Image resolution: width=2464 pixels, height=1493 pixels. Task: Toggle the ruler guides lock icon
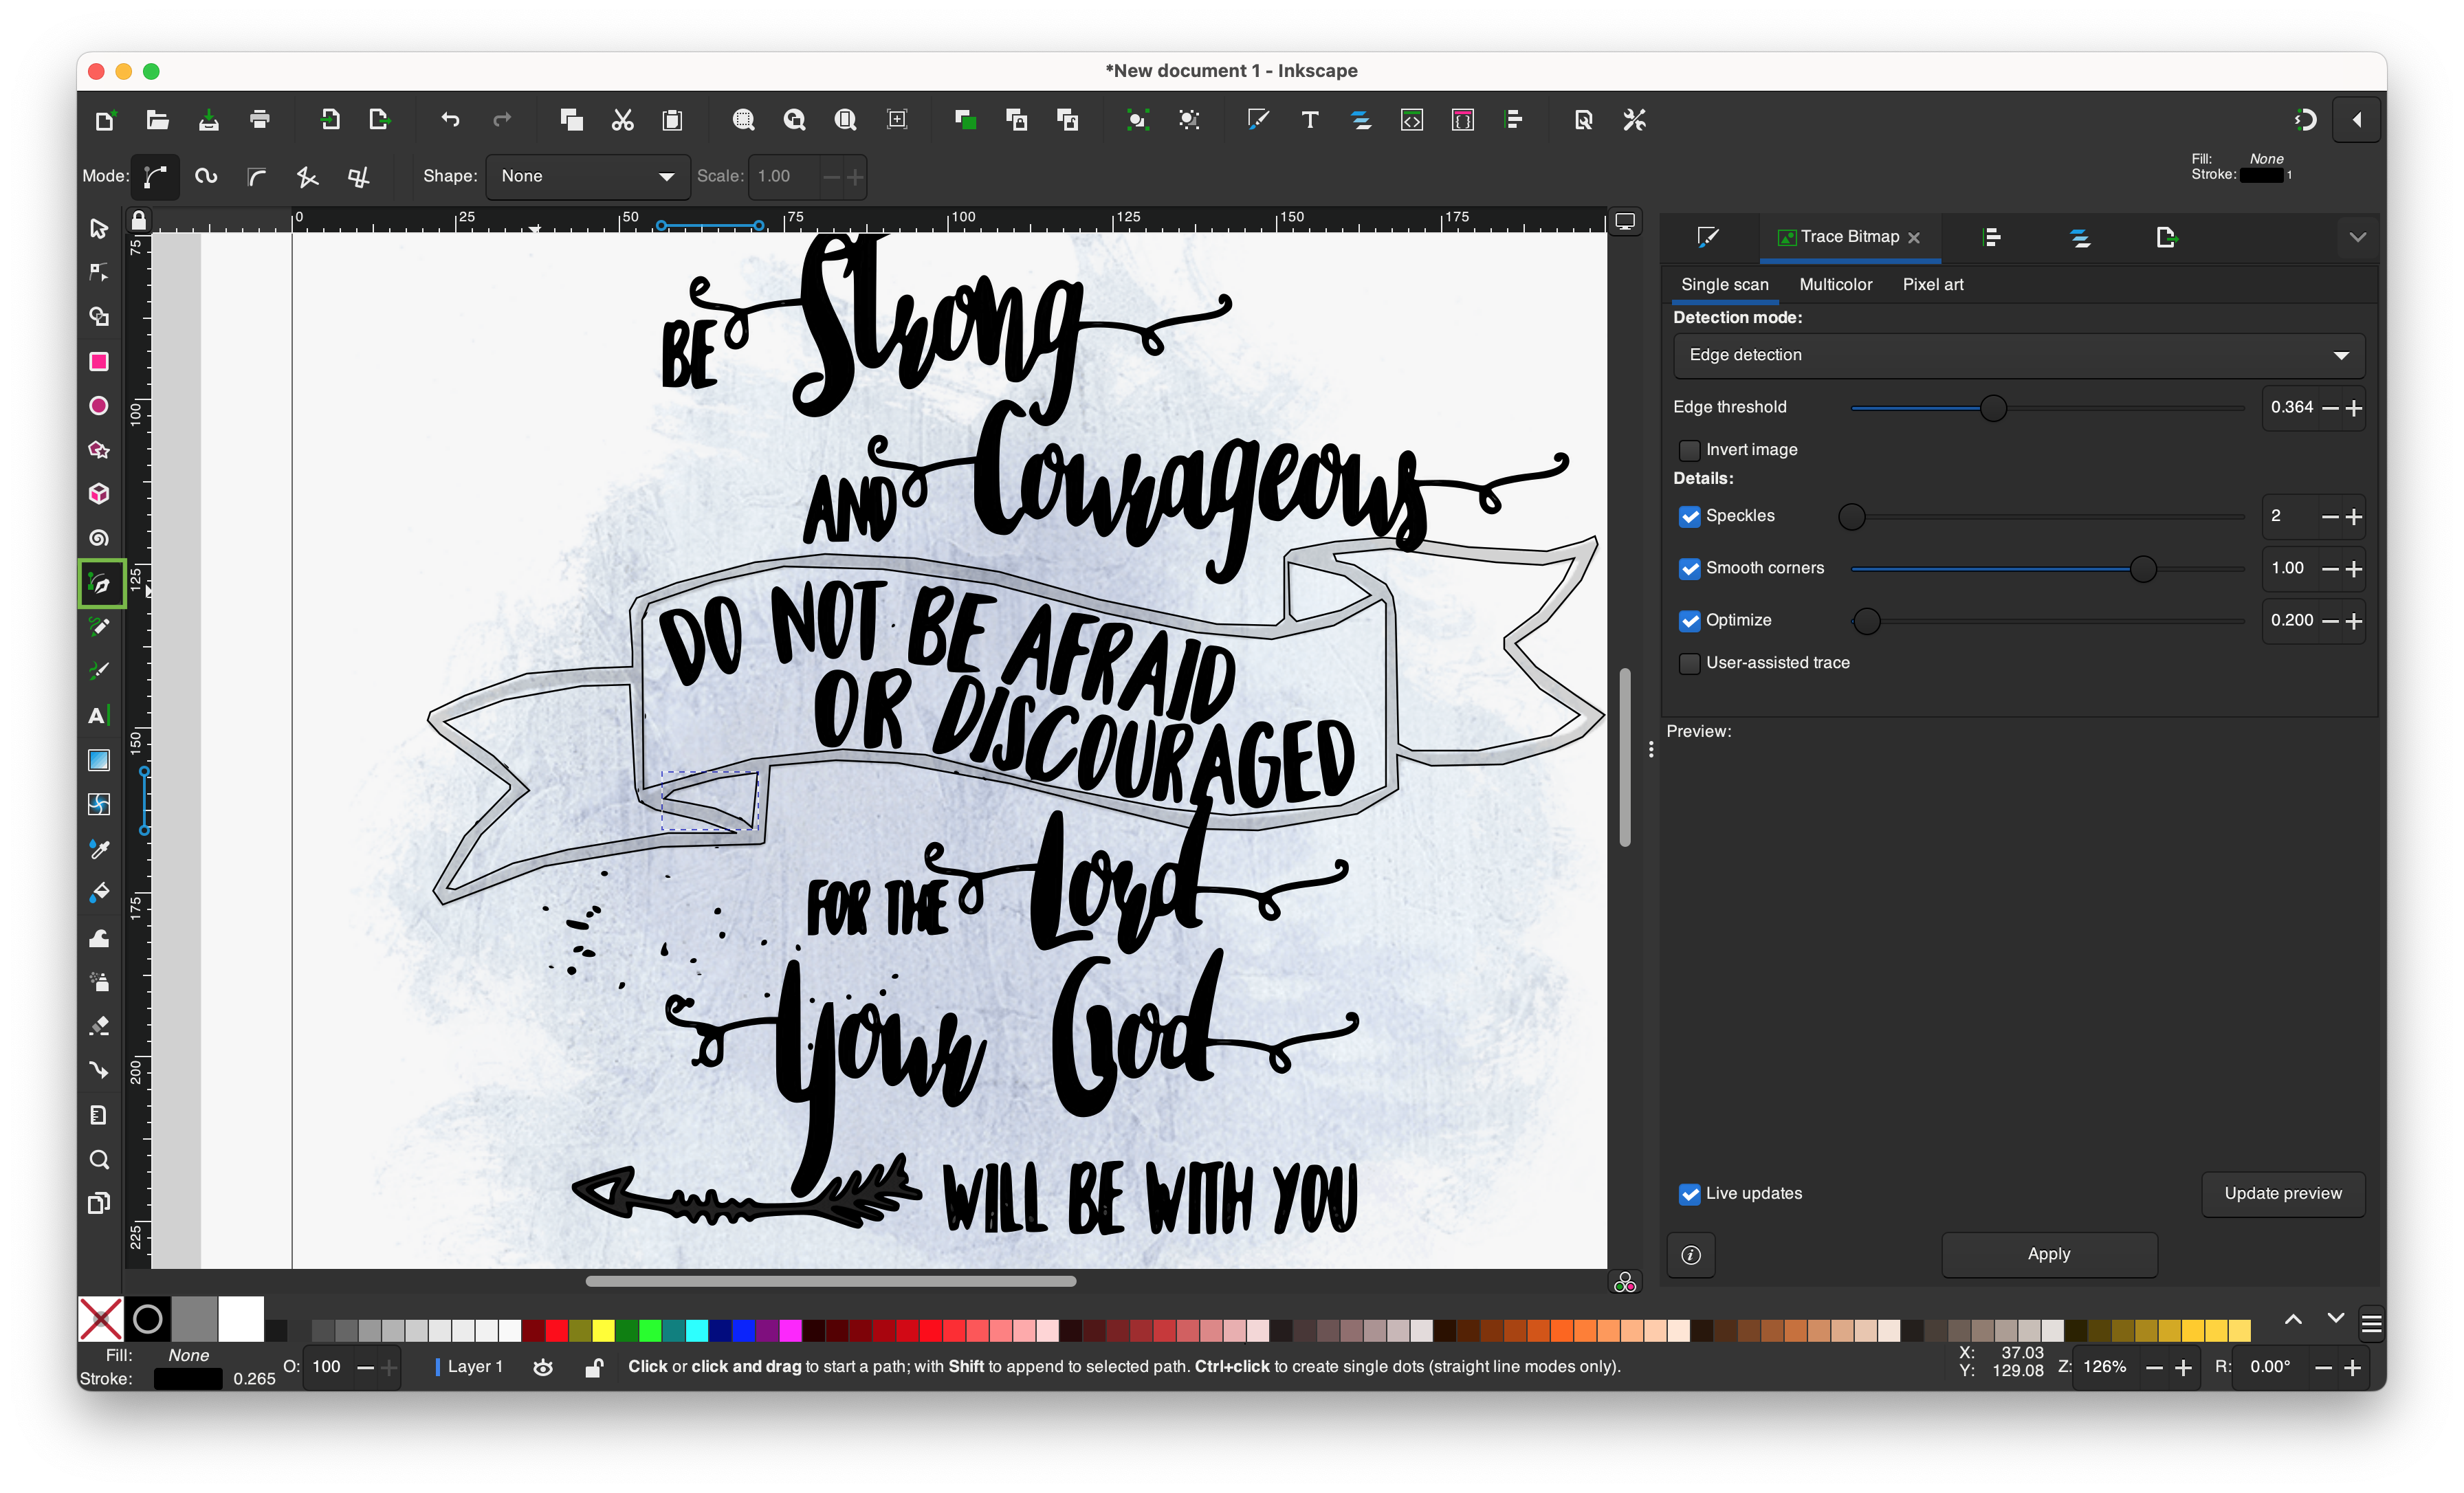pyautogui.click(x=138, y=220)
